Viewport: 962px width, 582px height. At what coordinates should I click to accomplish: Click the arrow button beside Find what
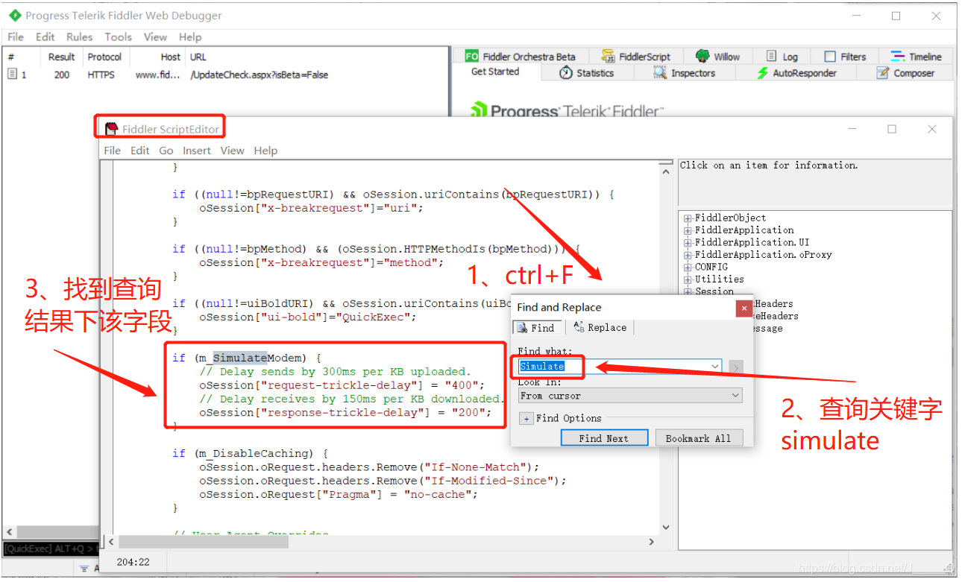point(735,367)
